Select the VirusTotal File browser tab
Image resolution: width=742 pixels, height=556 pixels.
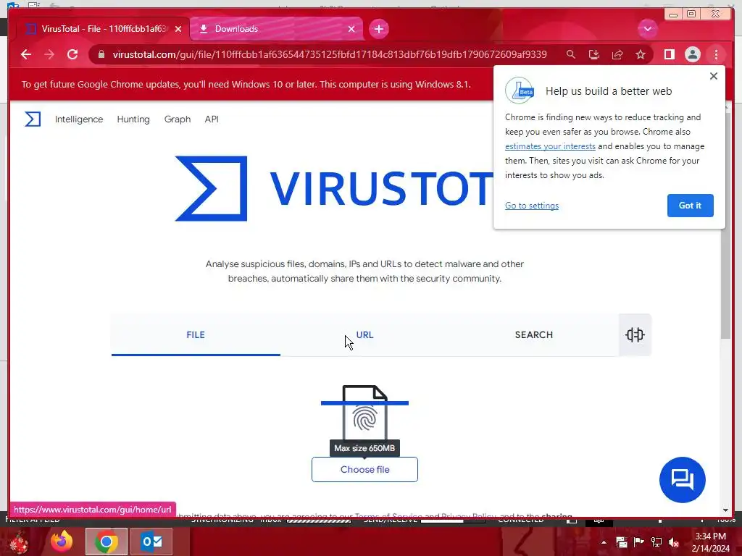[x=103, y=29]
